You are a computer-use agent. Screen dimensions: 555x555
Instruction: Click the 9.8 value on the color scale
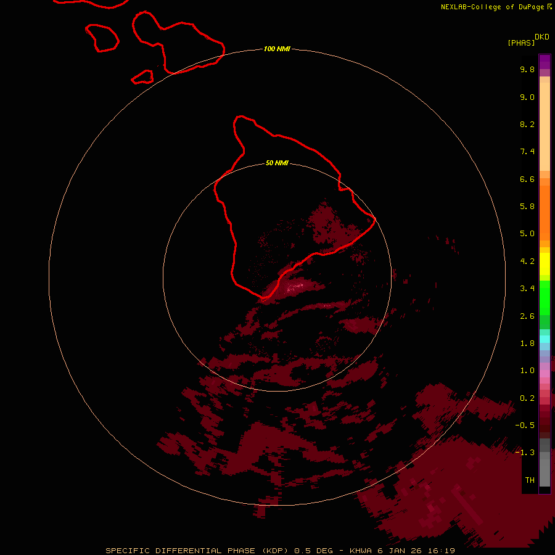pyautogui.click(x=527, y=69)
